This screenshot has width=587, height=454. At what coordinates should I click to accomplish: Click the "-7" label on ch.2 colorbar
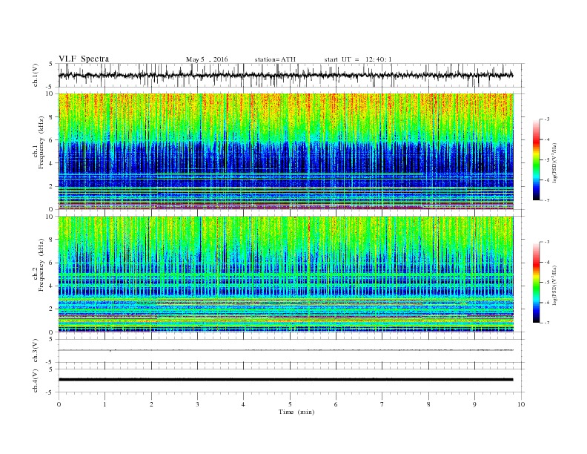(546, 323)
